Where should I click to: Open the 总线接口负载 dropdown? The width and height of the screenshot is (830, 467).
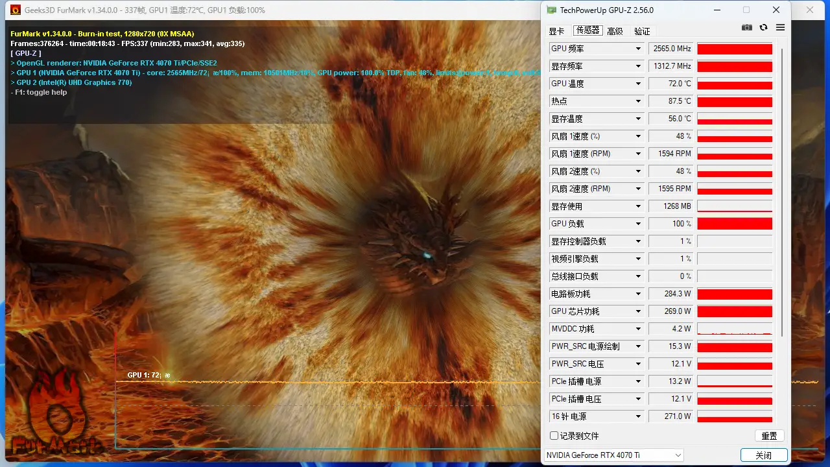click(638, 276)
